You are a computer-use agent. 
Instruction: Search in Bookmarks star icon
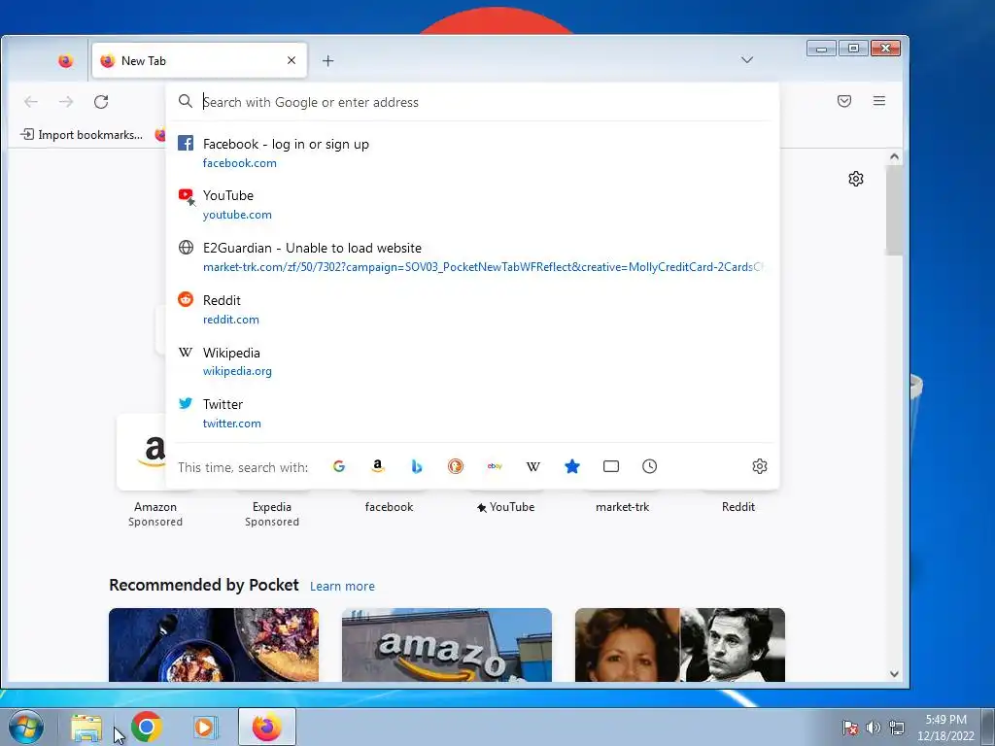pos(571,466)
